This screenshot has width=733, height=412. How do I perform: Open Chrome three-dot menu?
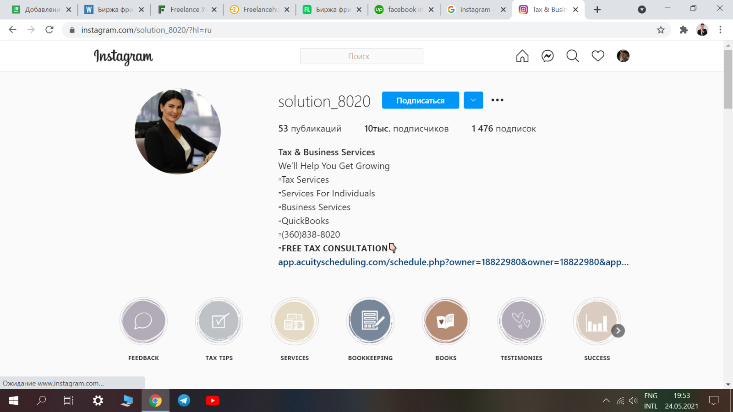720,30
